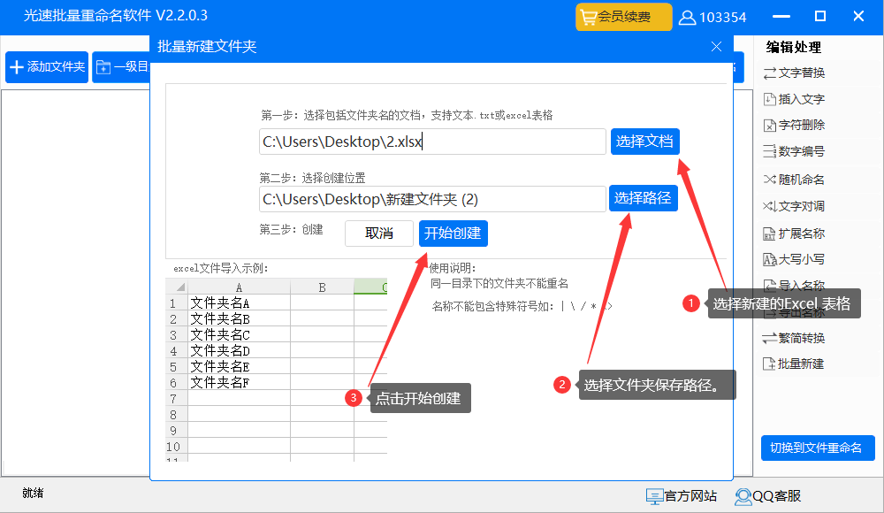Cancel with the 取消 button
Screen dimensions: 884x513
(x=379, y=234)
